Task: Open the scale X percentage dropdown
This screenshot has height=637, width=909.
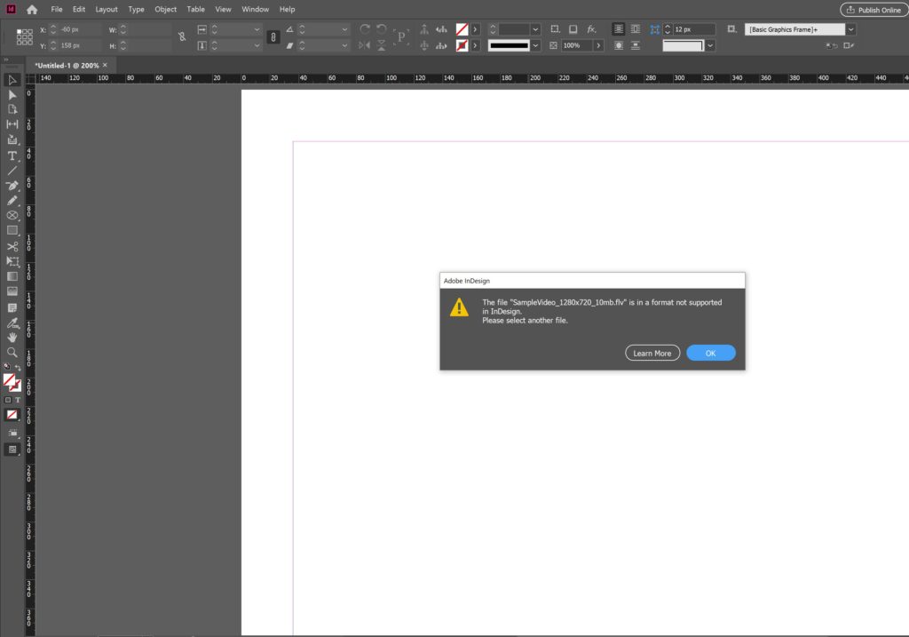Action: (x=257, y=29)
